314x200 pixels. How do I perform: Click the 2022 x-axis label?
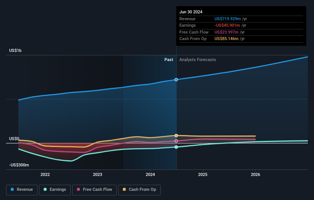point(45,175)
